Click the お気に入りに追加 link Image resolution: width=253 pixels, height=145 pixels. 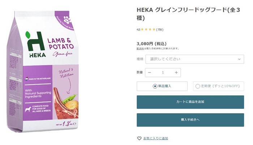coord(155,138)
